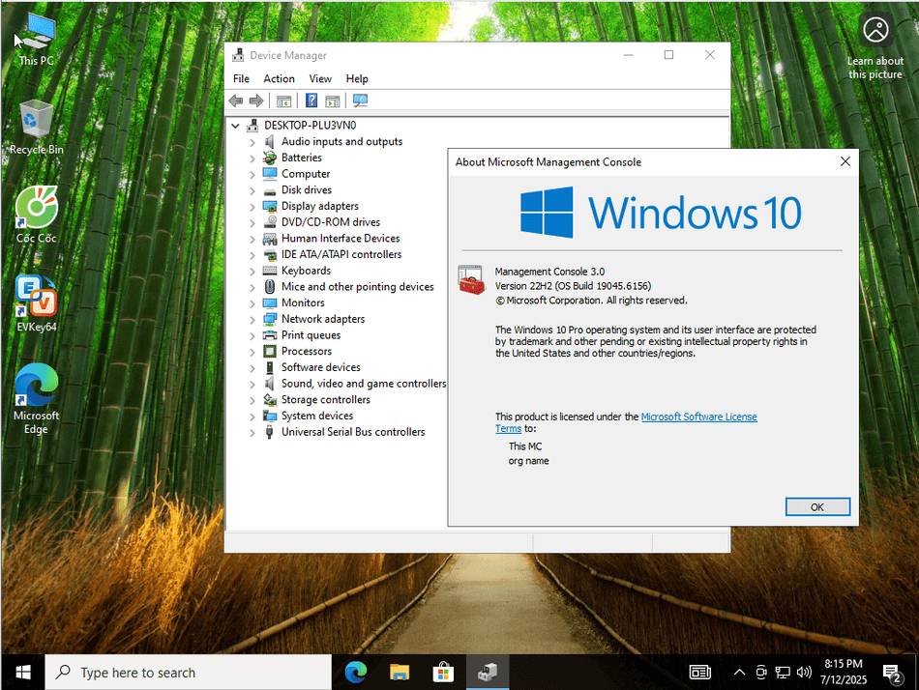Expand the IDE ATA/ATAPI controllers category

tap(252, 255)
